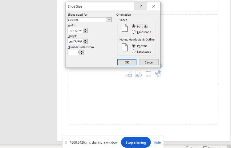This screenshot has width=231, height=148.
Task: Insert Stock Images placeholder icon
Action: (x=128, y=74)
